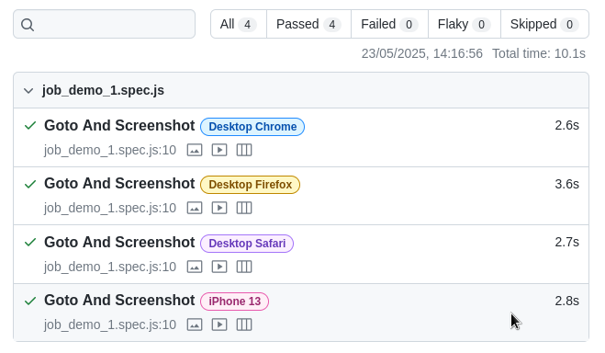Open video icon for Desktop Chrome test
Image resolution: width=605 pixels, height=353 pixels.
219,150
